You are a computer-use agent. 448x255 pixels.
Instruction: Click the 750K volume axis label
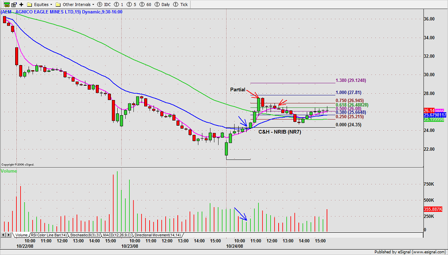point(429,184)
